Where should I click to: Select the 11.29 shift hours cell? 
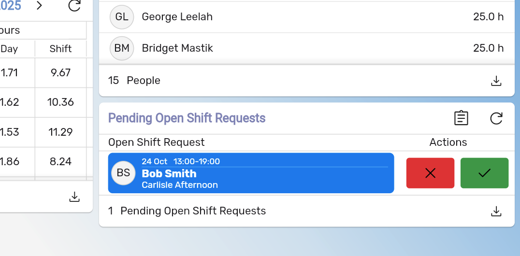click(x=60, y=132)
